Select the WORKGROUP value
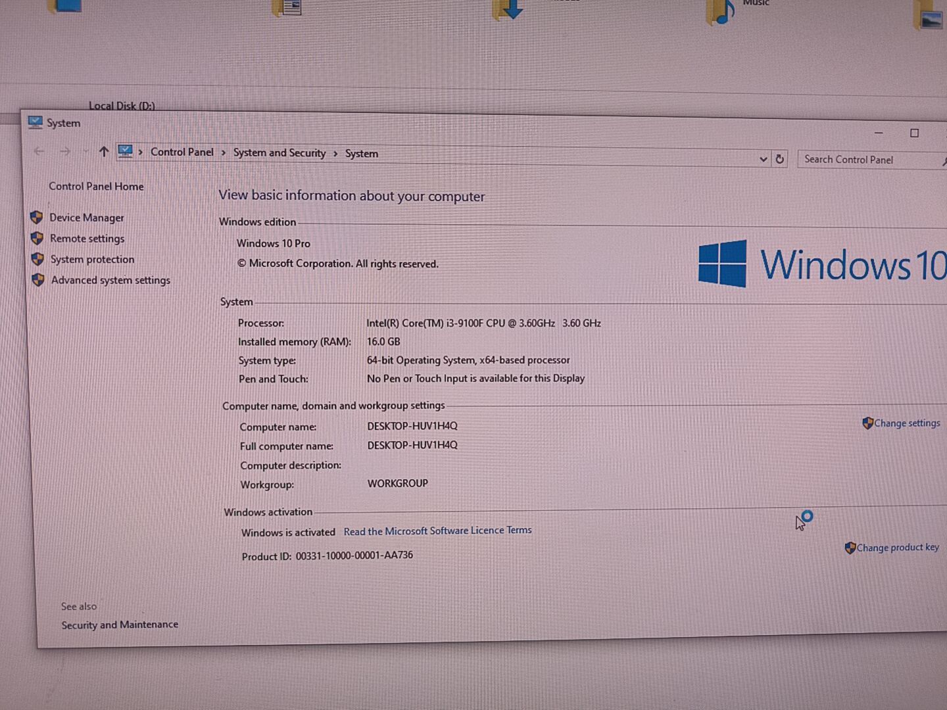947x710 pixels. [x=398, y=483]
